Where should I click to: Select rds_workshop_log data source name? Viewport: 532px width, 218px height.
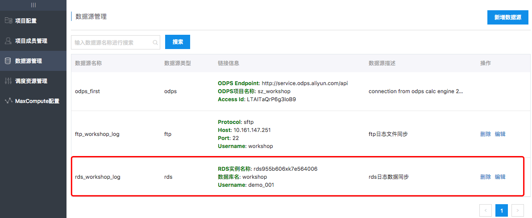(x=97, y=177)
